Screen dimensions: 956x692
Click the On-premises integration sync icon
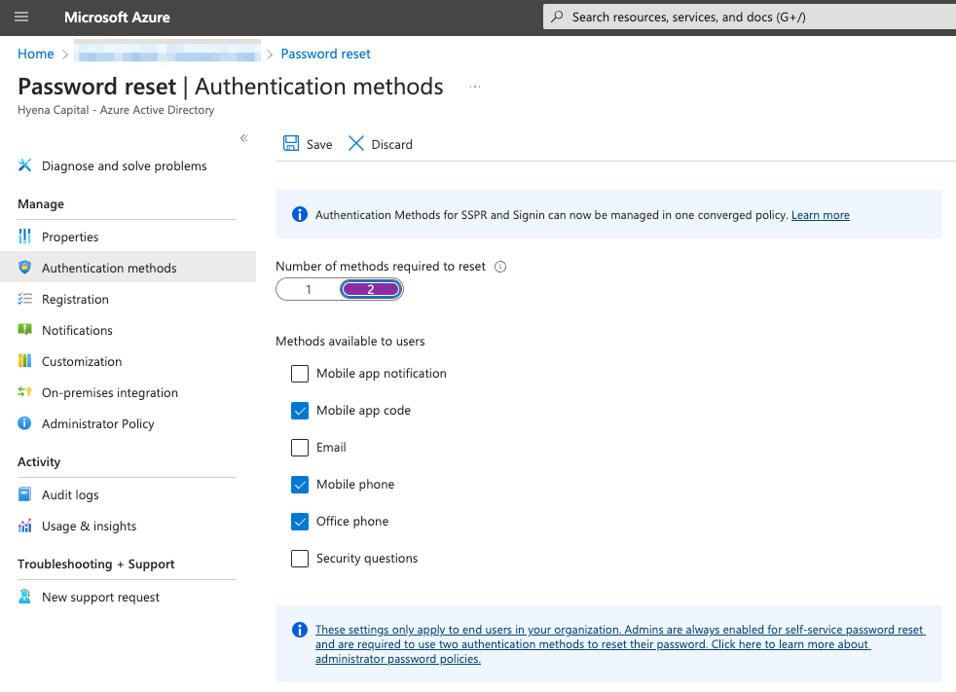(x=24, y=392)
